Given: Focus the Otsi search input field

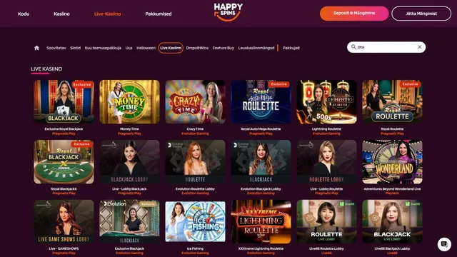Looking at the screenshot, I should [x=386, y=47].
